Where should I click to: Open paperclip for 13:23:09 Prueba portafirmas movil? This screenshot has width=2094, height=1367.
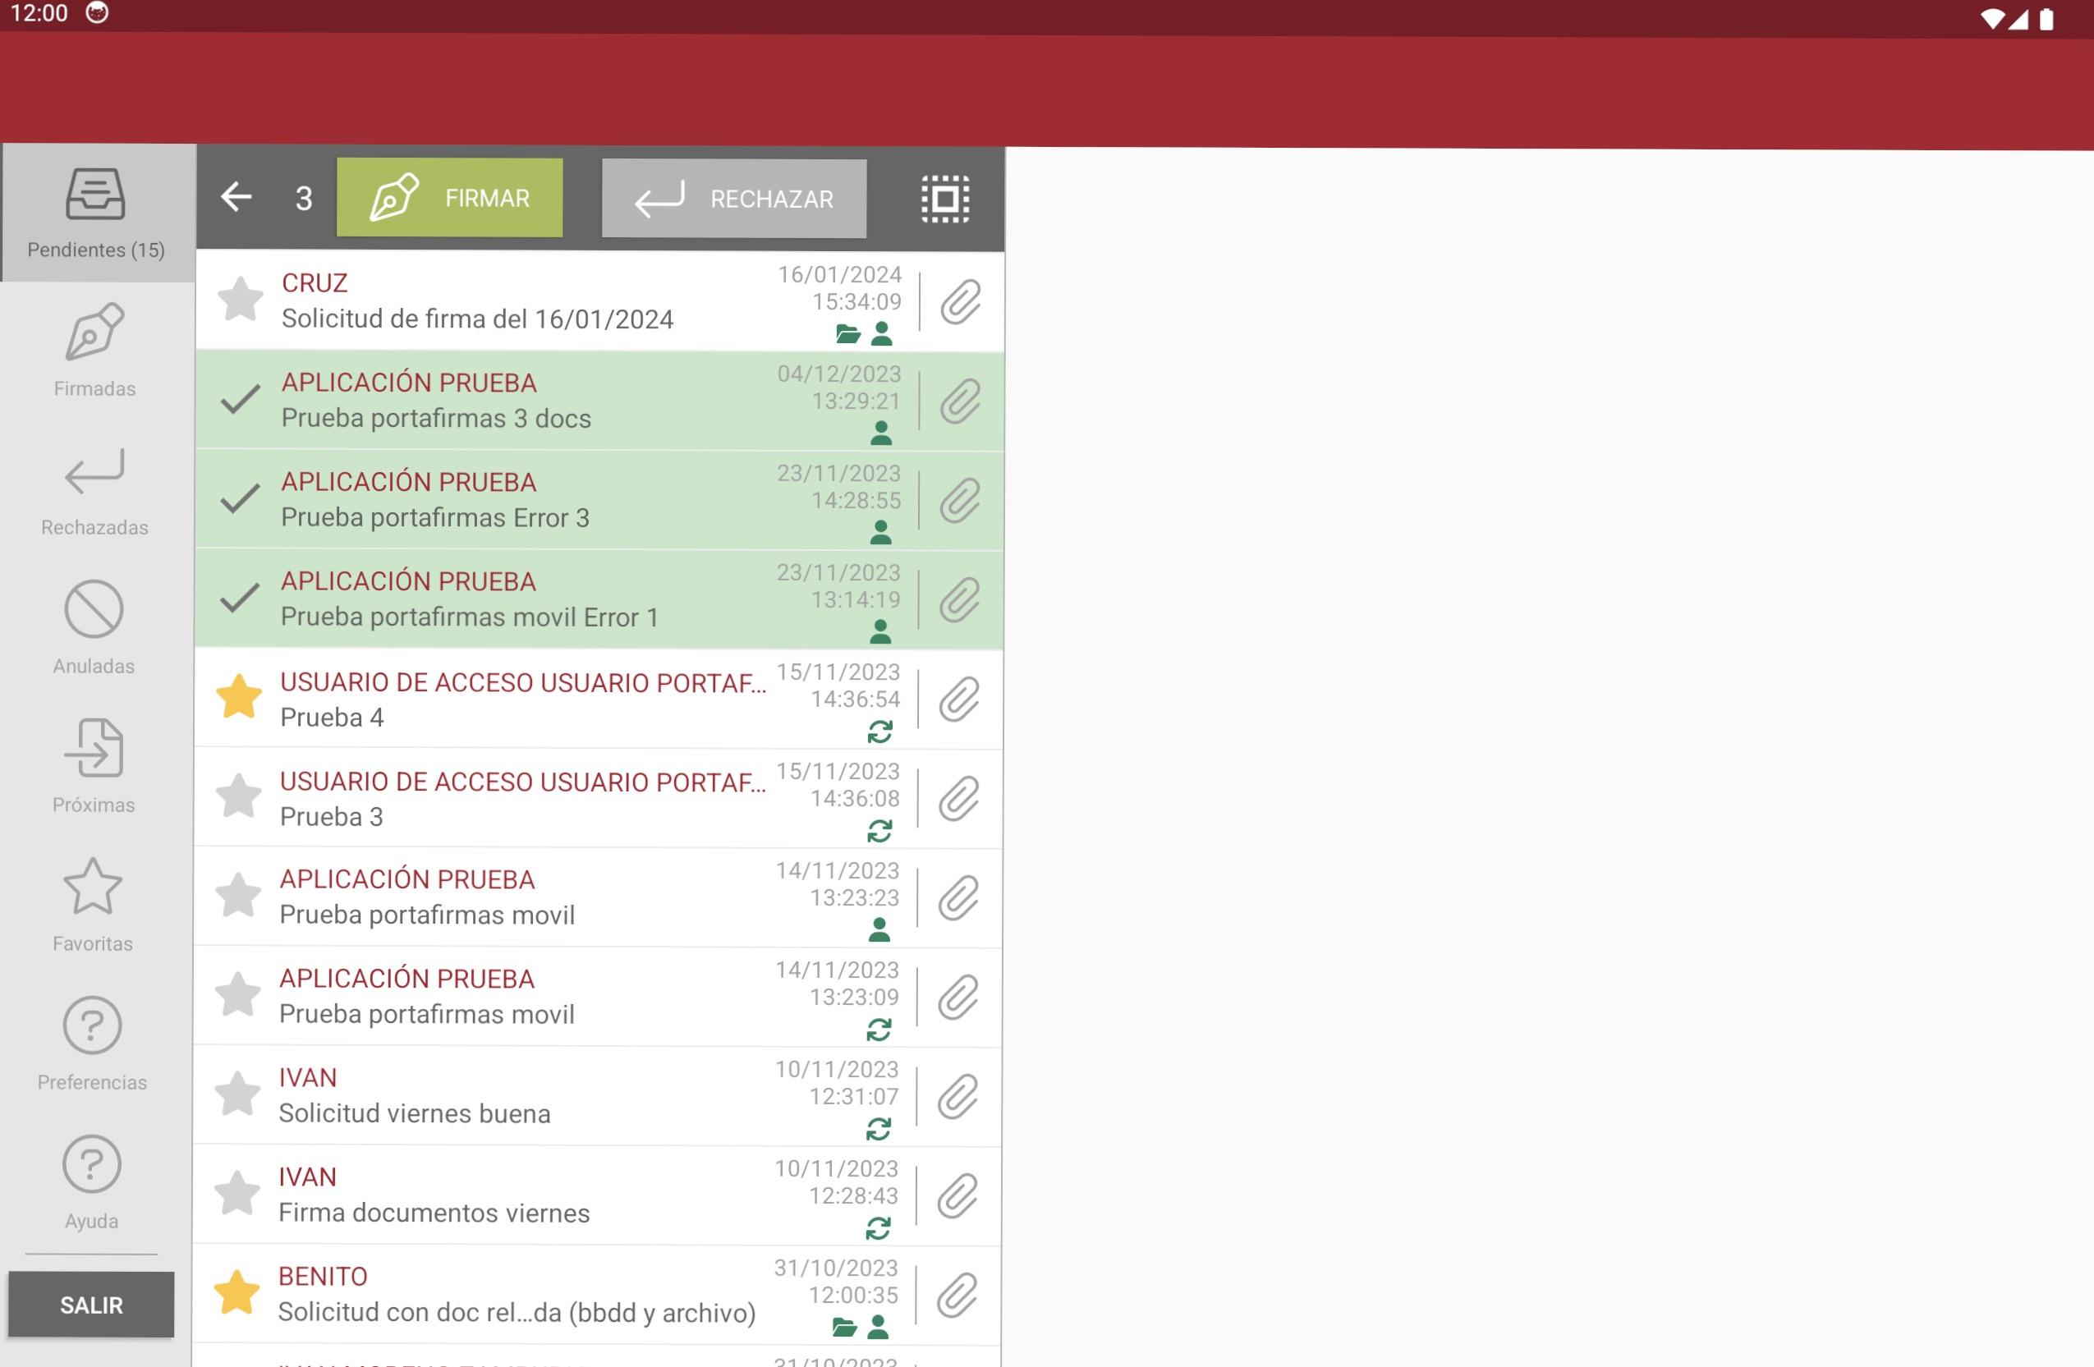pyautogui.click(x=958, y=998)
